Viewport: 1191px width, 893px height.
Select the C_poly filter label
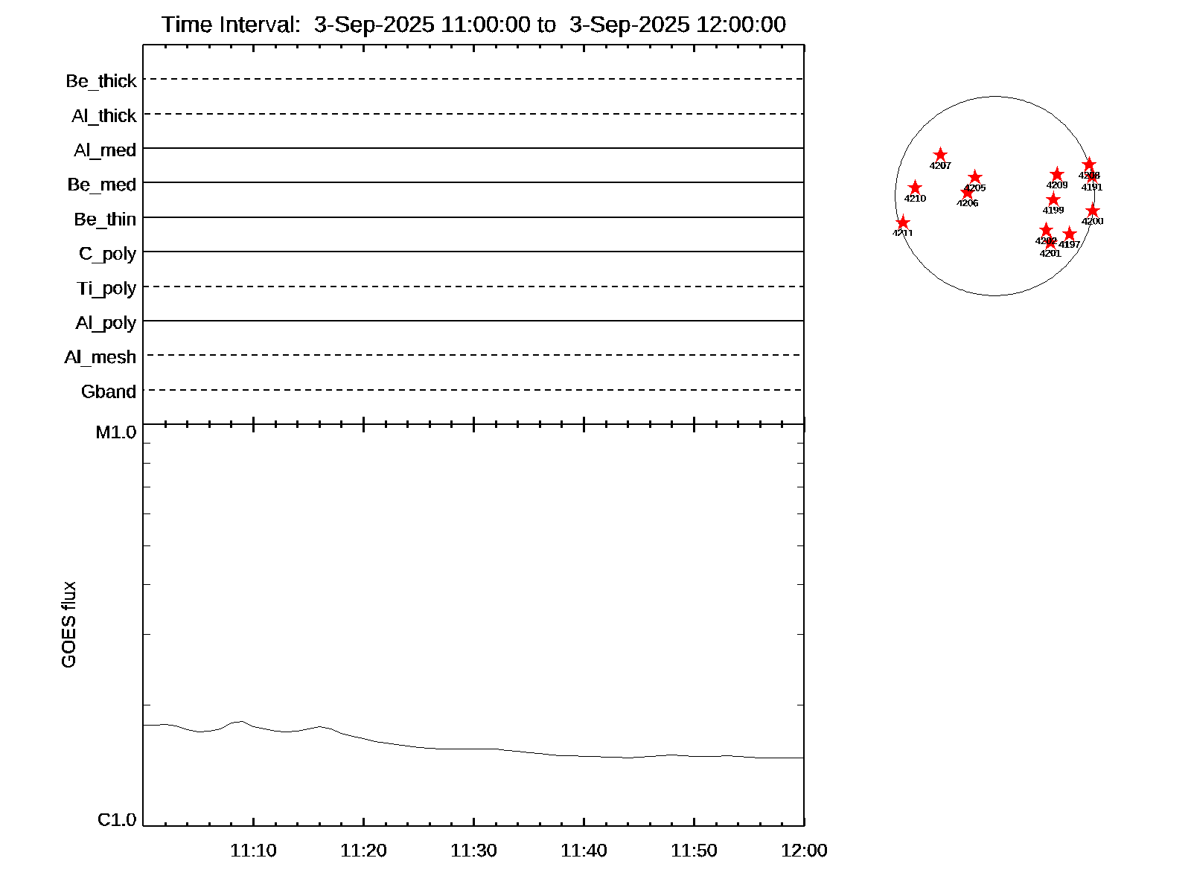(x=108, y=254)
